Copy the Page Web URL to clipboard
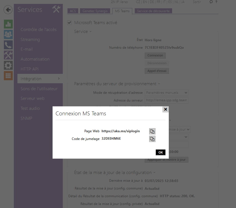 click(152, 131)
